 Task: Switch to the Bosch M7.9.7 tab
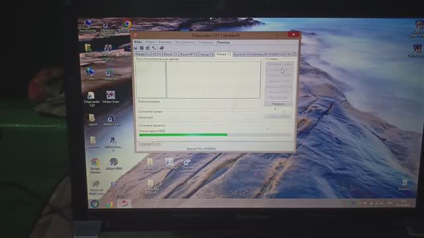(x=259, y=54)
